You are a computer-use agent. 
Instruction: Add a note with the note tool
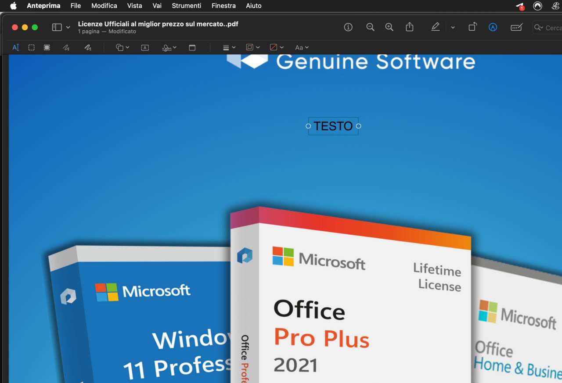192,47
